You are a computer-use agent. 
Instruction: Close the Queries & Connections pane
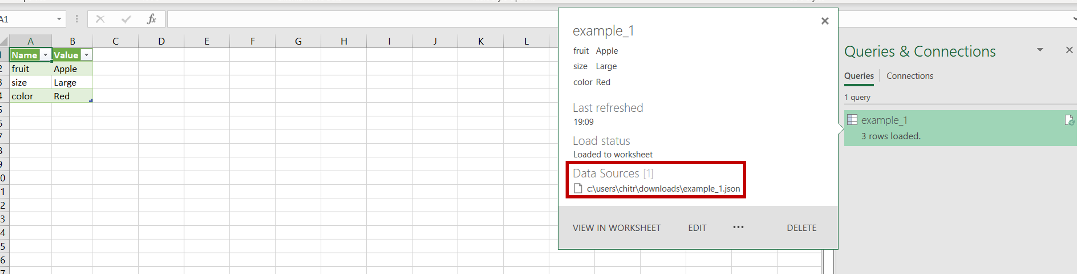click(1069, 50)
